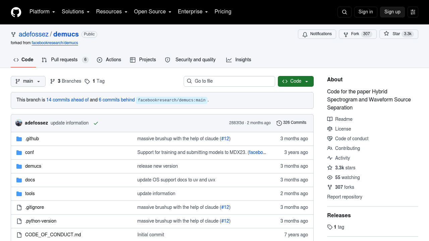429x241 pixels.
Task: Switch to the Pull requests tab
Action: [65, 60]
